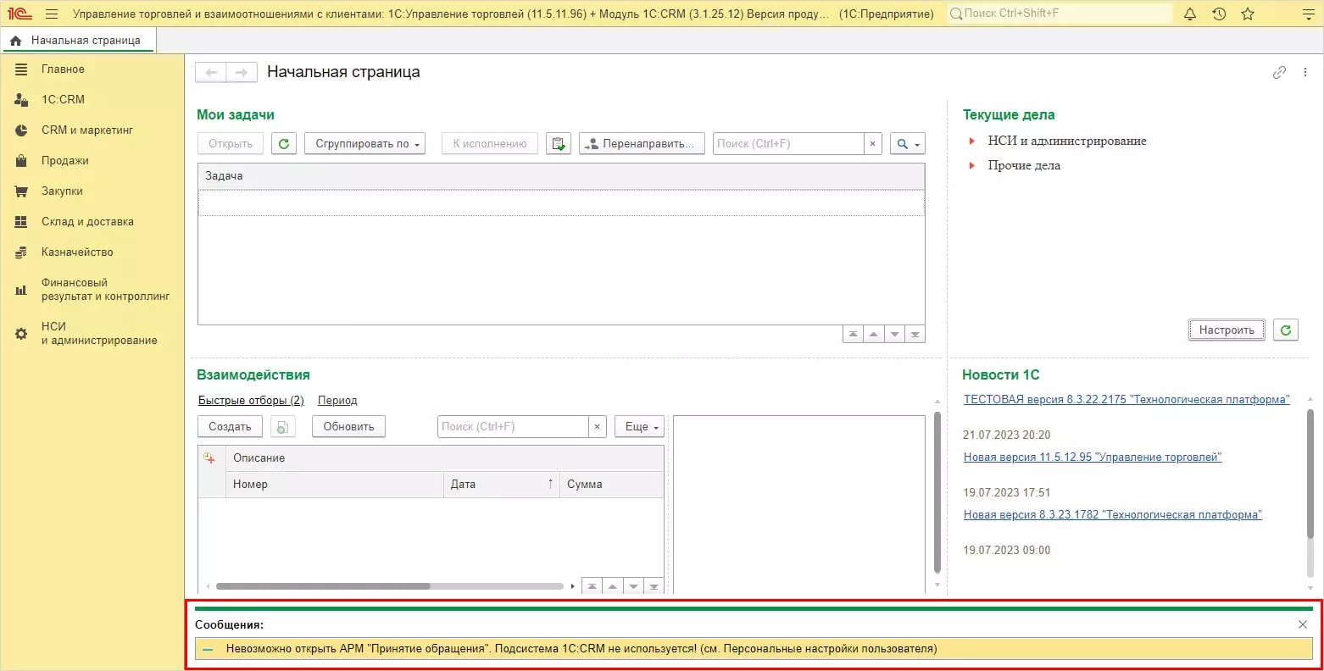
Task: Click the Обновить button
Action: (348, 427)
